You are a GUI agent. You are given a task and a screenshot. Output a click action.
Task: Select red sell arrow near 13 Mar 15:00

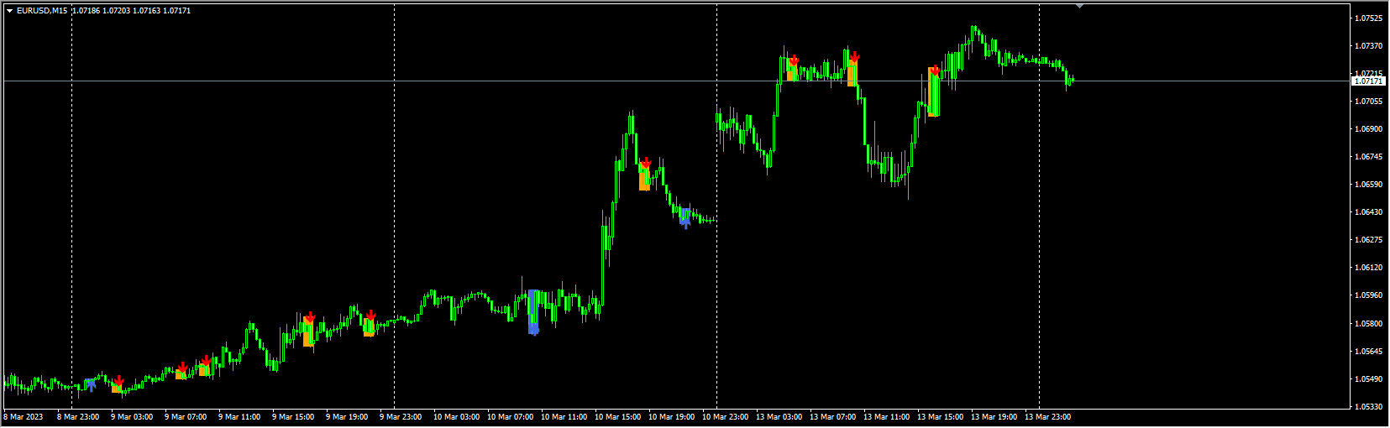point(935,70)
